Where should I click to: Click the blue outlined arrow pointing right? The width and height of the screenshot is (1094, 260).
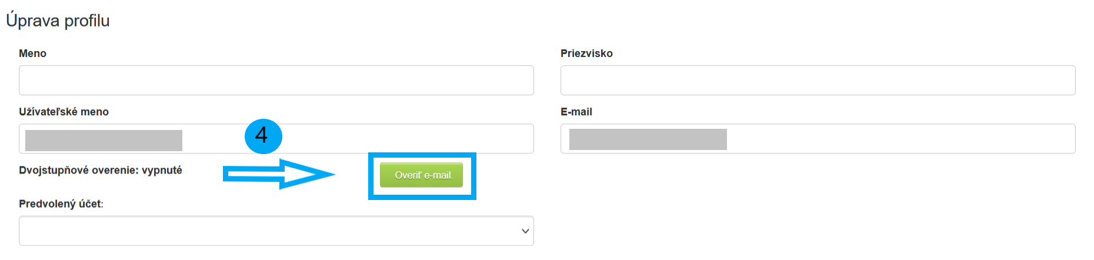point(278,174)
